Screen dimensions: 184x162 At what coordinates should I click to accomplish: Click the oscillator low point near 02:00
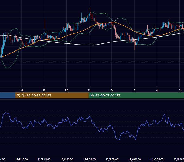[135, 139]
